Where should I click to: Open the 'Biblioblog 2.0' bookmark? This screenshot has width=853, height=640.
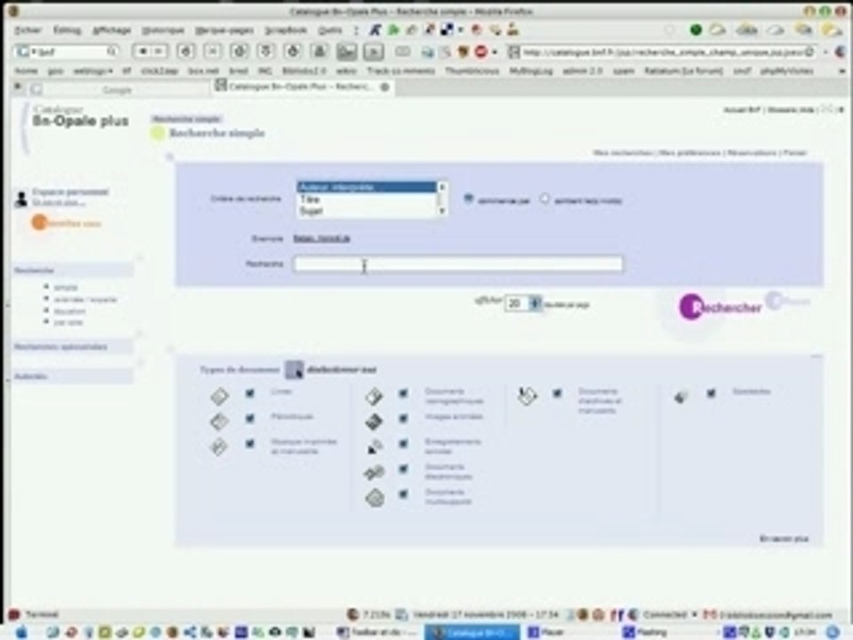click(304, 71)
